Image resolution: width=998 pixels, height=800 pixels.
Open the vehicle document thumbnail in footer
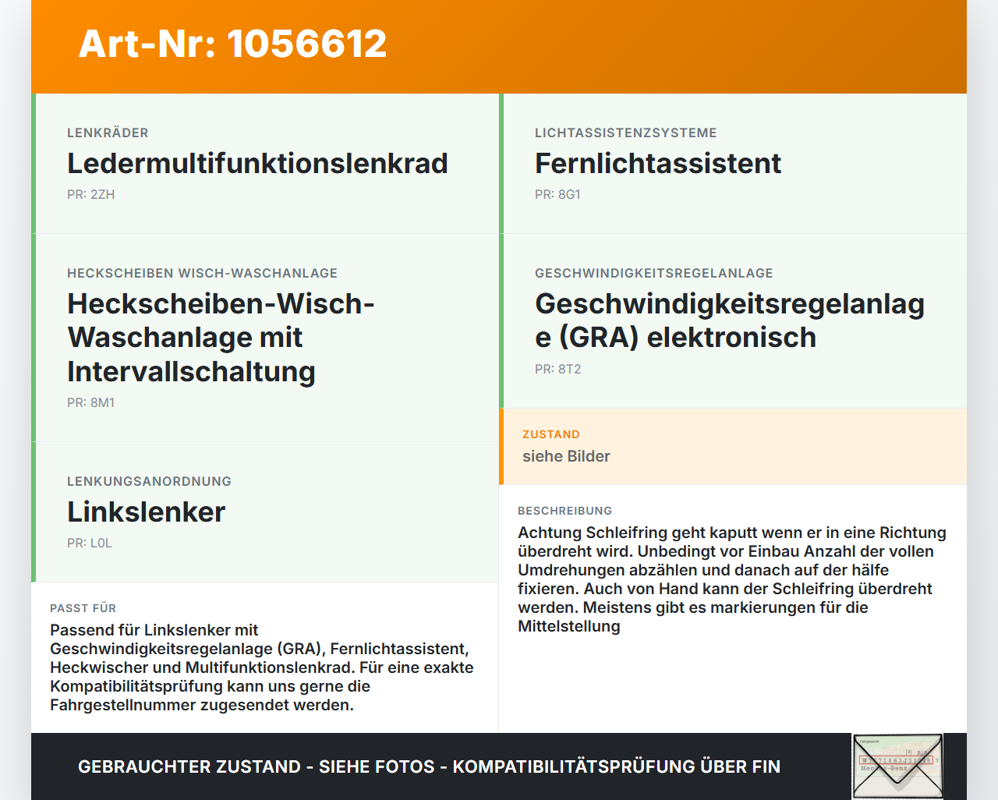[897, 766]
